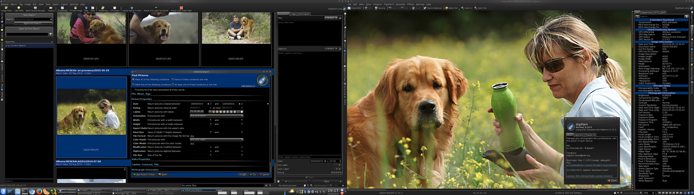
Task: Click Zoom In in image editor toolbar
Action: coord(466,8)
